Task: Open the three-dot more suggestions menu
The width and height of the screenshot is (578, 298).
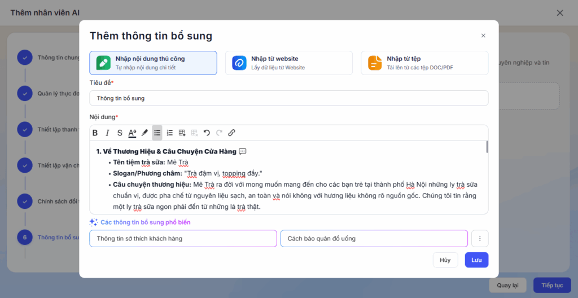Action: point(480,239)
